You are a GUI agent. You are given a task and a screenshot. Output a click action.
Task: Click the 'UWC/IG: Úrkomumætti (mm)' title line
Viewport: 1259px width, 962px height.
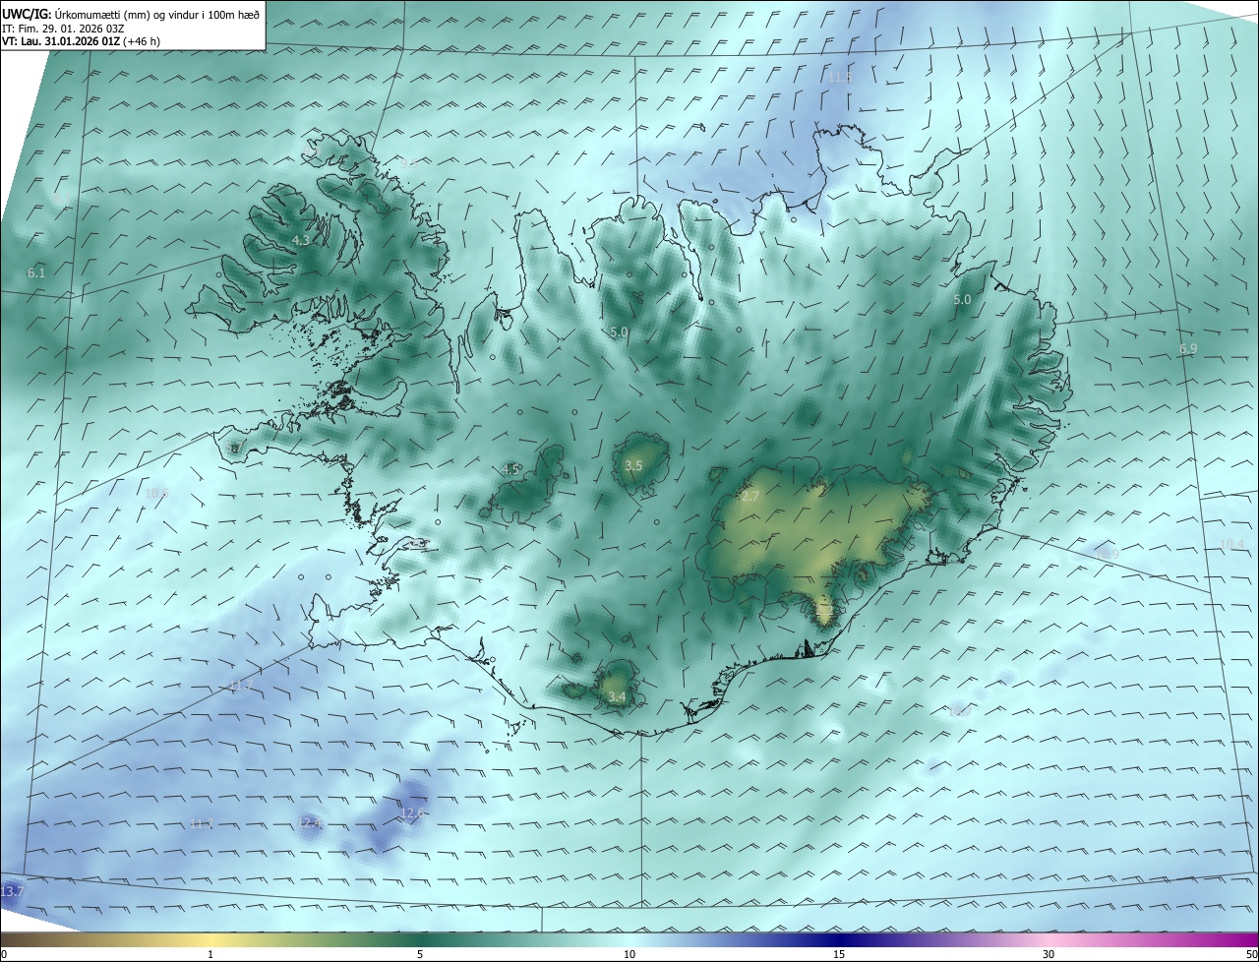[131, 14]
